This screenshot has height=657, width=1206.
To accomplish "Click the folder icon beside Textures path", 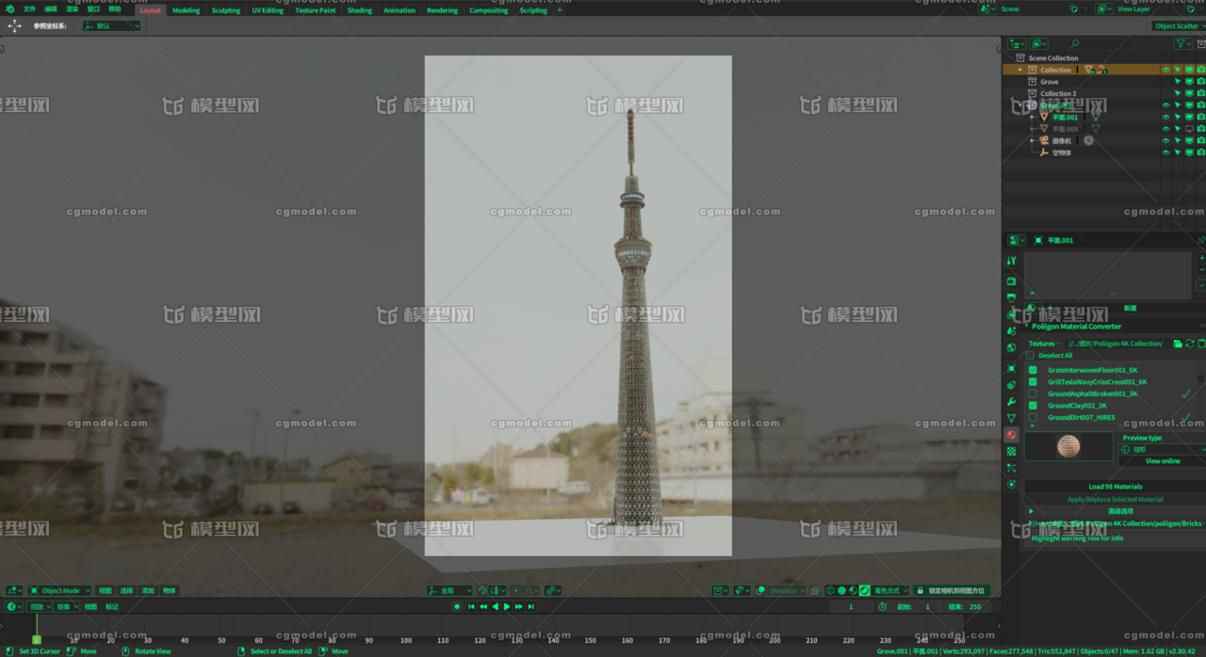I will tap(1178, 344).
